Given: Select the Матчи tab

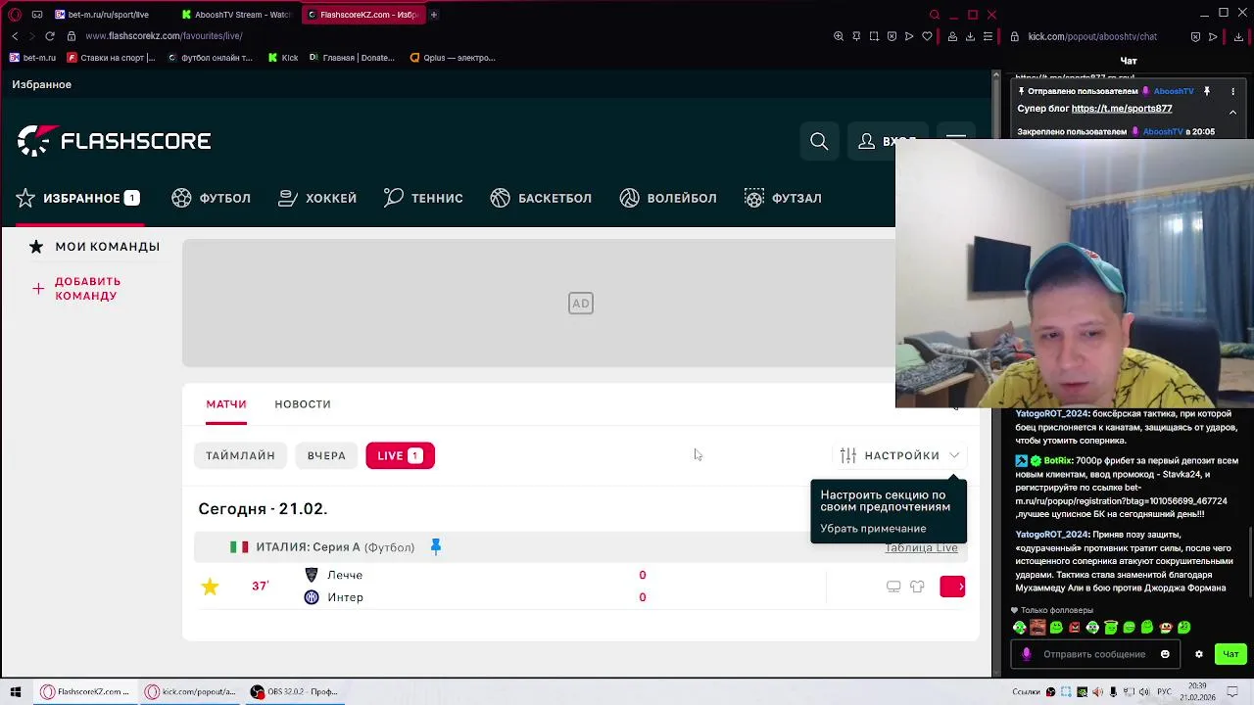Looking at the screenshot, I should (226, 403).
